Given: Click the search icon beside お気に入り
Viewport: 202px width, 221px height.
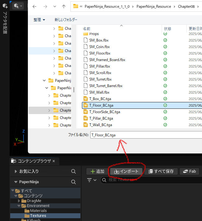Looking at the screenshot, I should point(73,171).
